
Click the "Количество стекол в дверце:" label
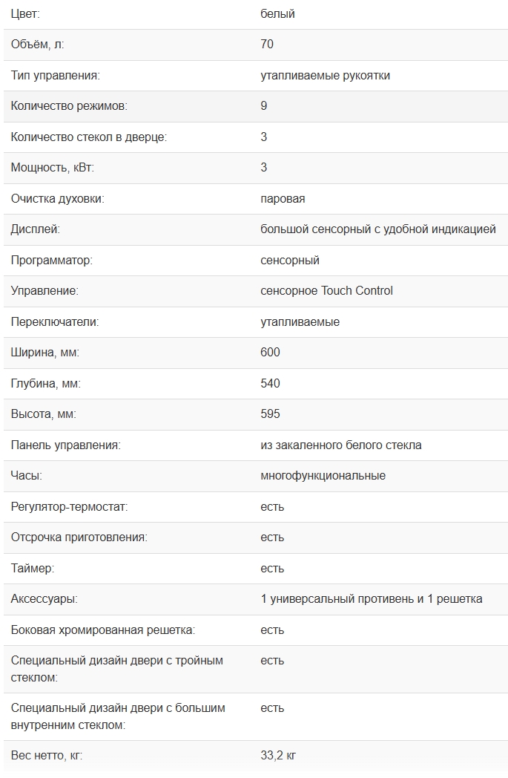[89, 137]
